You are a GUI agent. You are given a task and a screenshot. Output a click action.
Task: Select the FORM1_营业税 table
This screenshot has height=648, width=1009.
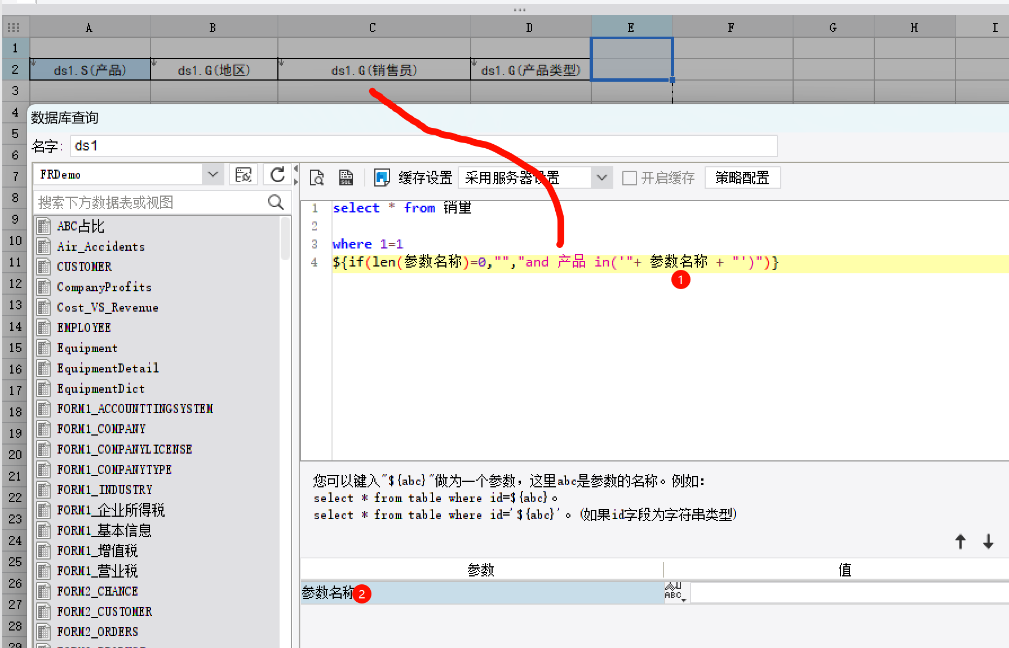(x=98, y=571)
